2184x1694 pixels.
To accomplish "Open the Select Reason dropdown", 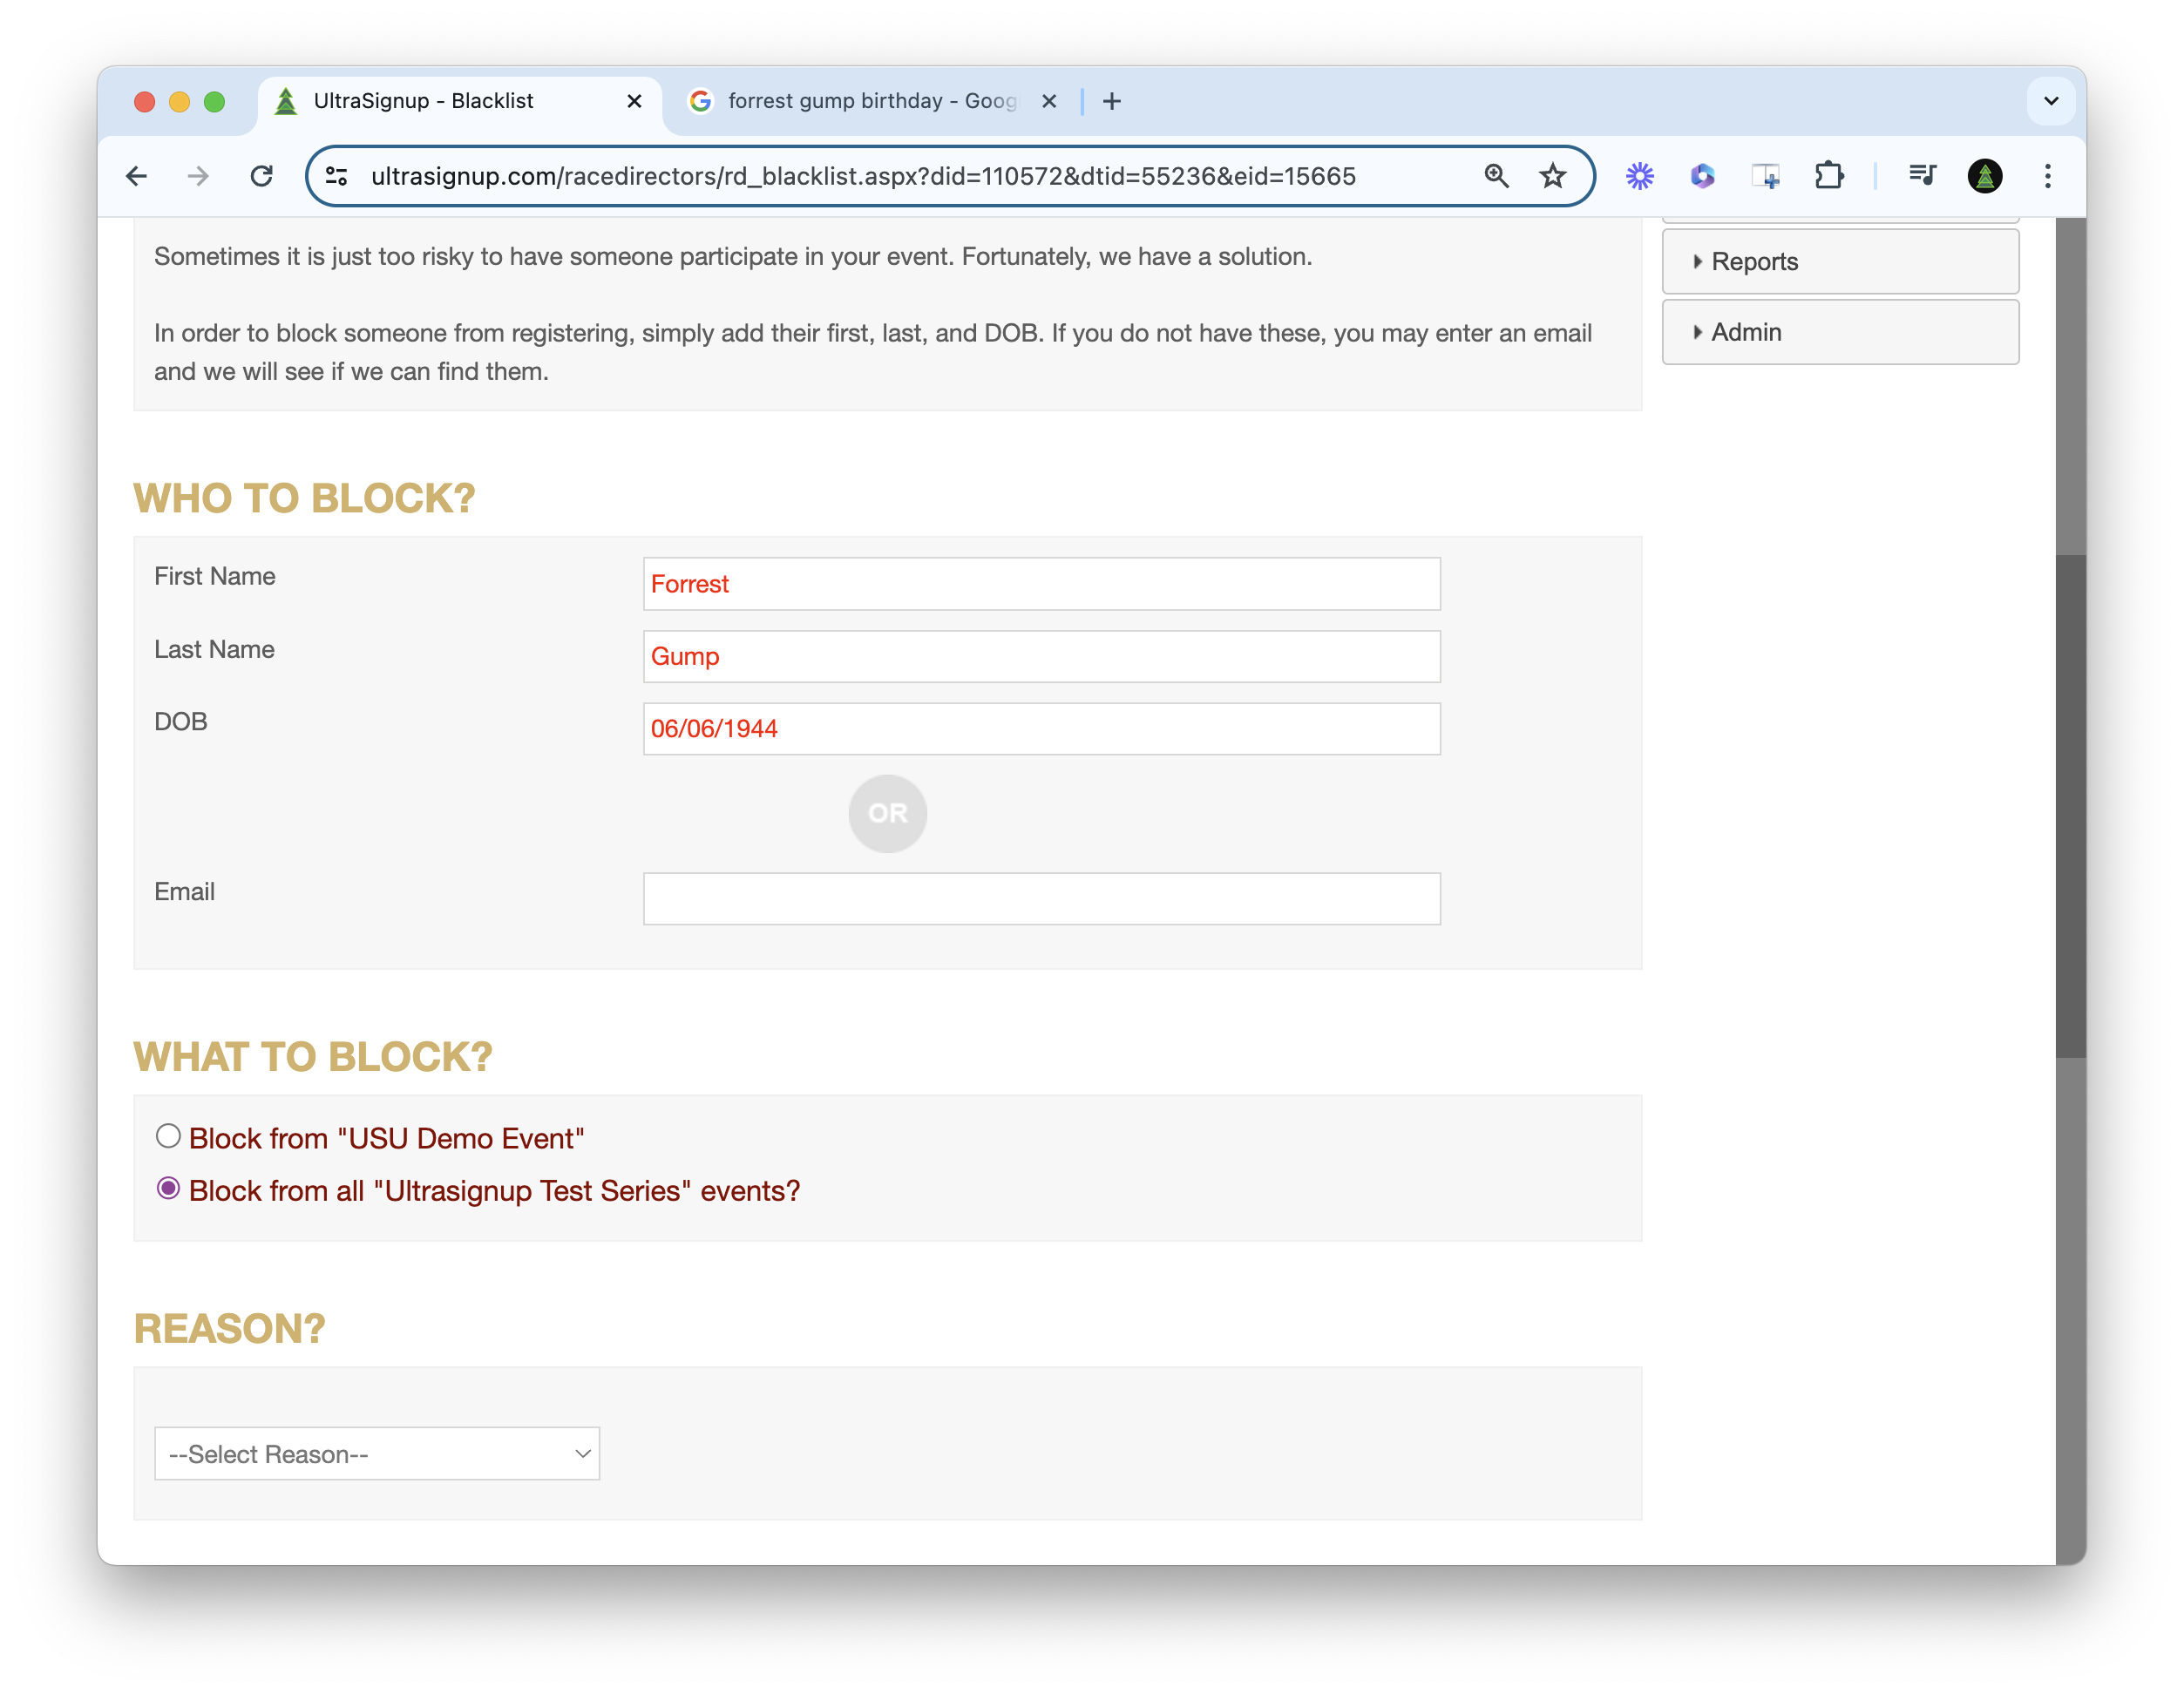I will pos(377,1453).
